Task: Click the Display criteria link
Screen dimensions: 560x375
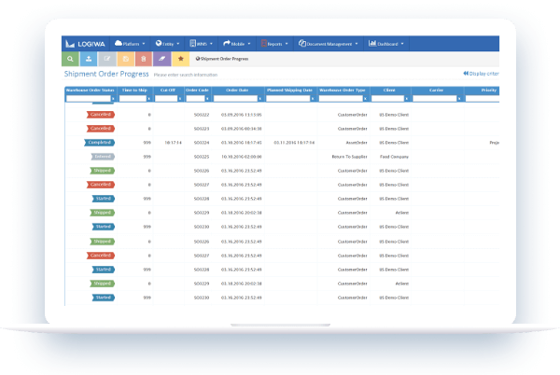Action: pyautogui.click(x=481, y=73)
